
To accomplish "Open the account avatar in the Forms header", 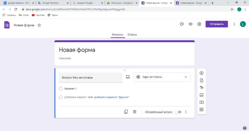I will [x=243, y=24].
